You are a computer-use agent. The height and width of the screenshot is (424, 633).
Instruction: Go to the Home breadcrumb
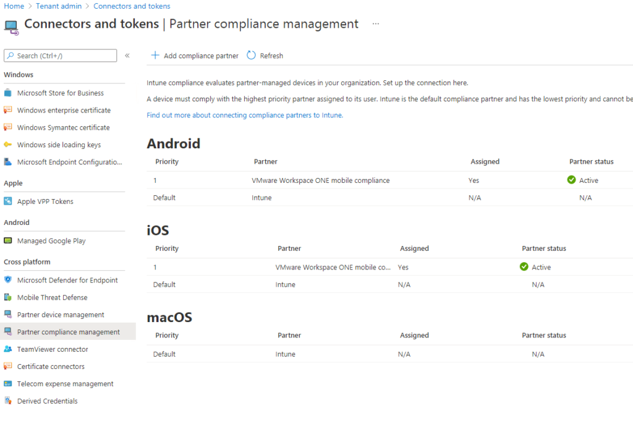[x=14, y=6]
